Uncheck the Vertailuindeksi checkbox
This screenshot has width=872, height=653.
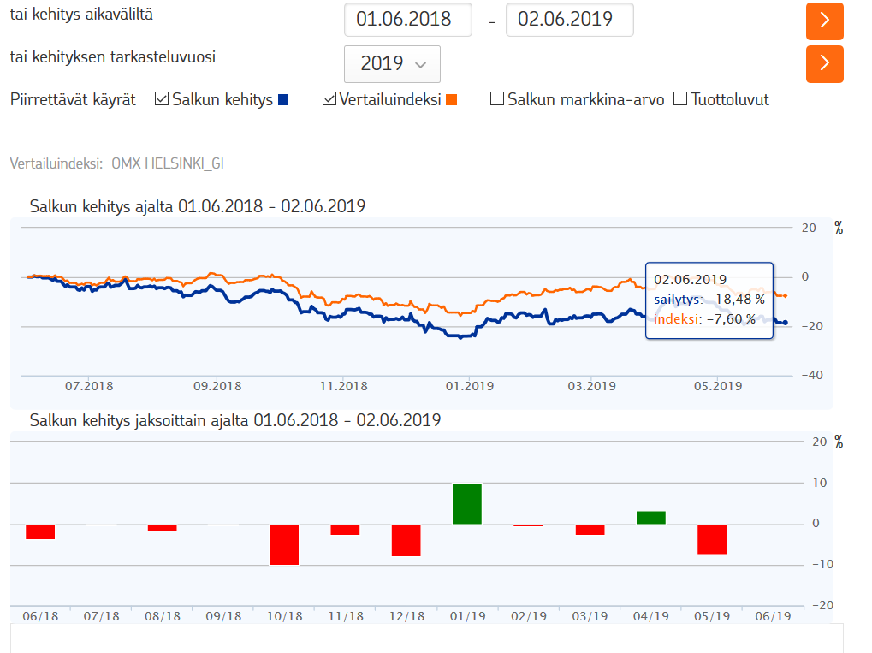pos(329,99)
